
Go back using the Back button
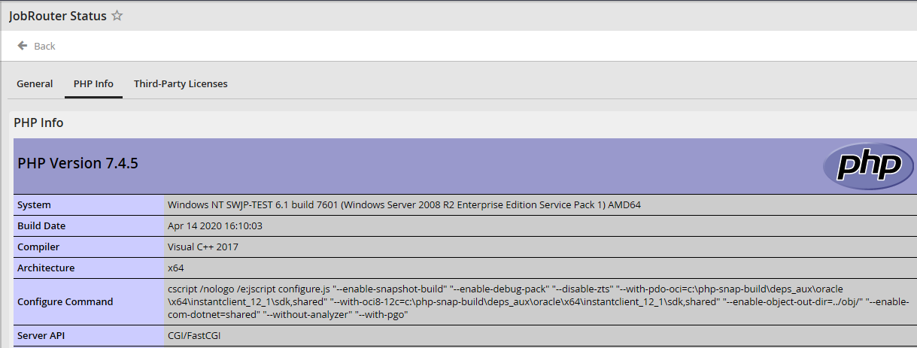[37, 46]
